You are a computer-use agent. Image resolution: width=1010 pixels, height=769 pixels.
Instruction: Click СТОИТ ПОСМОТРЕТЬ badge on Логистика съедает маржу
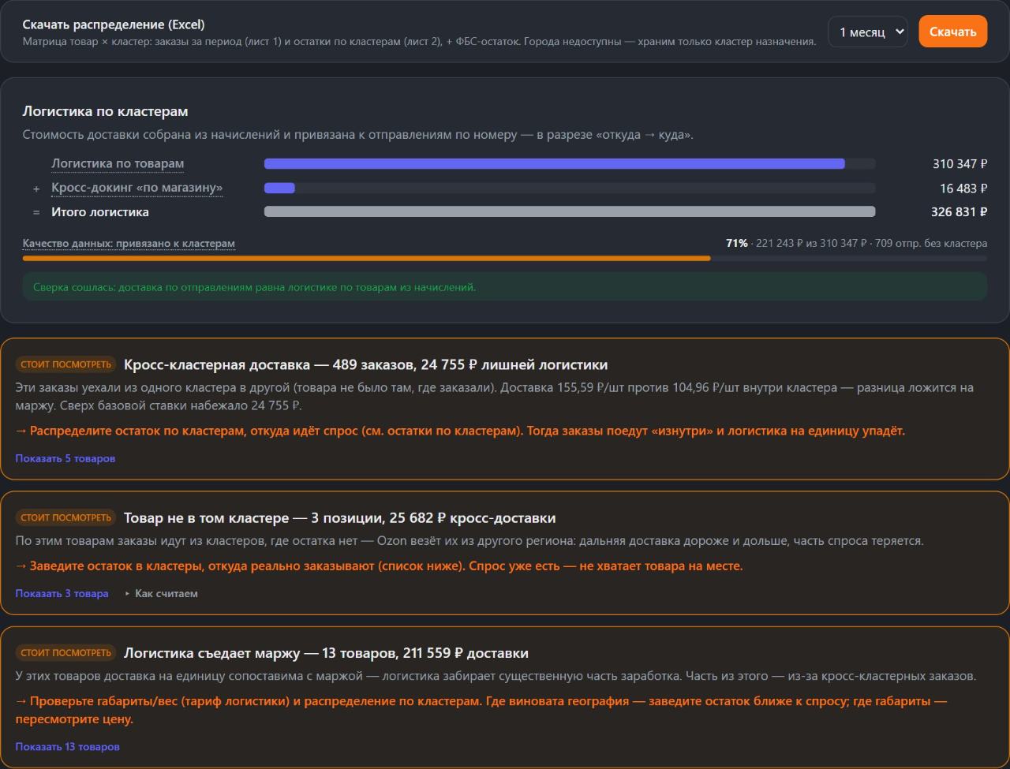click(66, 652)
